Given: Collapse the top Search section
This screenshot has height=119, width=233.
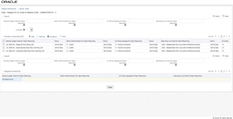Looking at the screenshot, I should point(3,16).
